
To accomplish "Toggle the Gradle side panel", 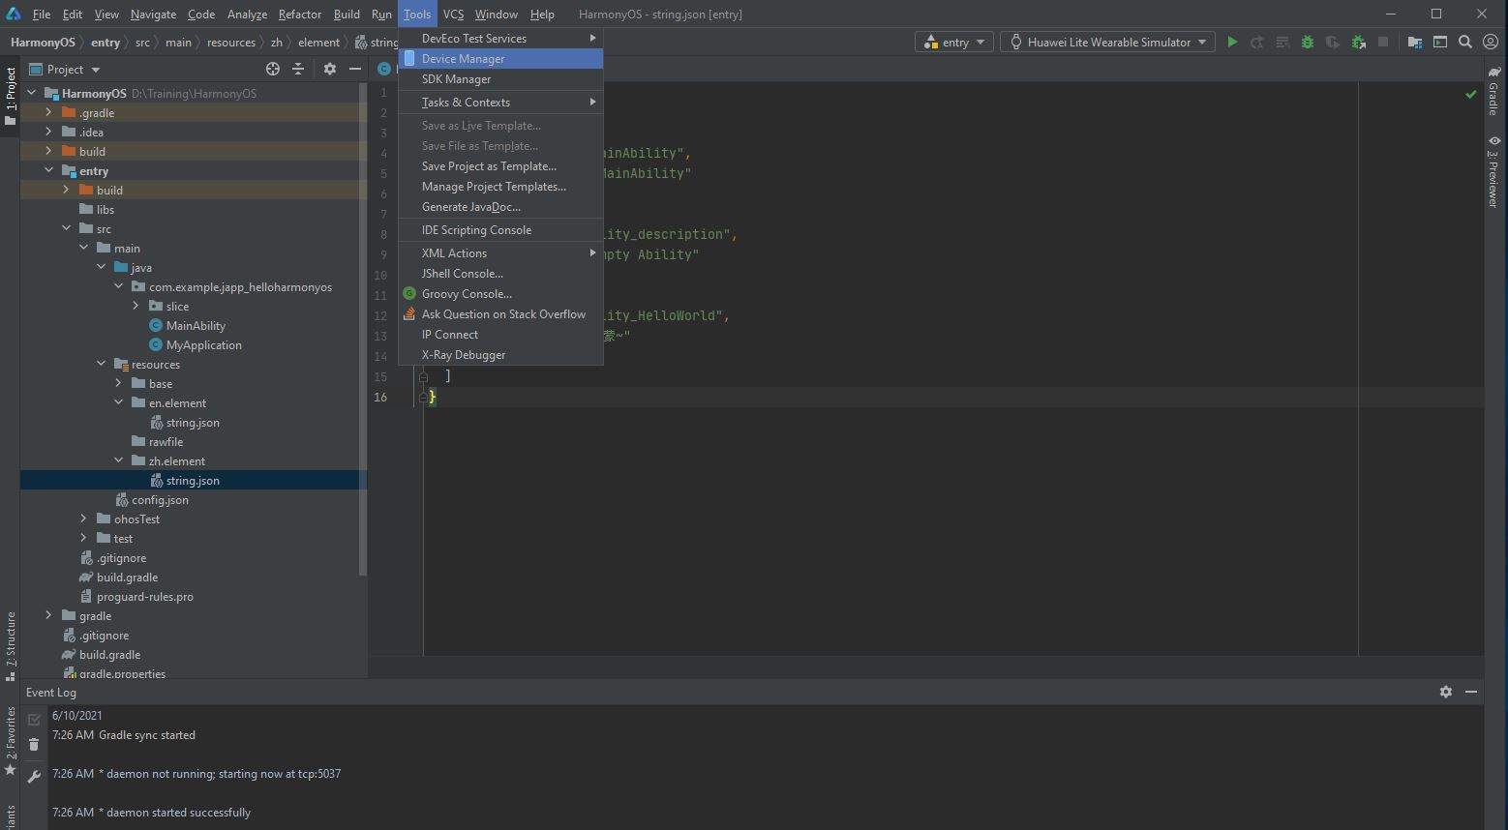I will pyautogui.click(x=1493, y=93).
